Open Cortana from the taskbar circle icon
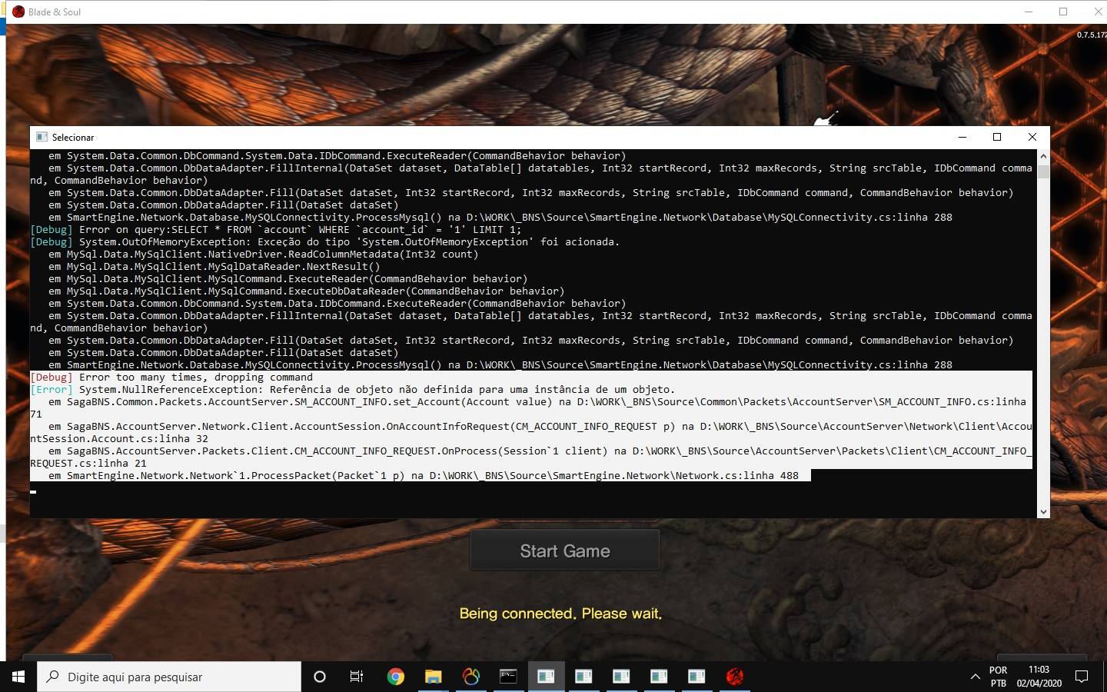The width and height of the screenshot is (1107, 692). (x=320, y=677)
